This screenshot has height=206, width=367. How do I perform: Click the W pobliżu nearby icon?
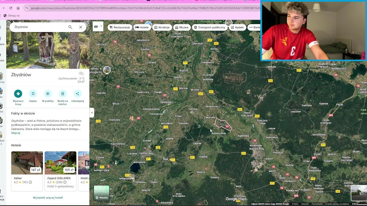(x=48, y=94)
